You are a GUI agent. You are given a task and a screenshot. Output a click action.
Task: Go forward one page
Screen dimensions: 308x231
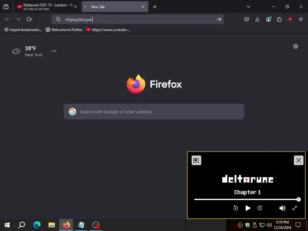coord(18,19)
